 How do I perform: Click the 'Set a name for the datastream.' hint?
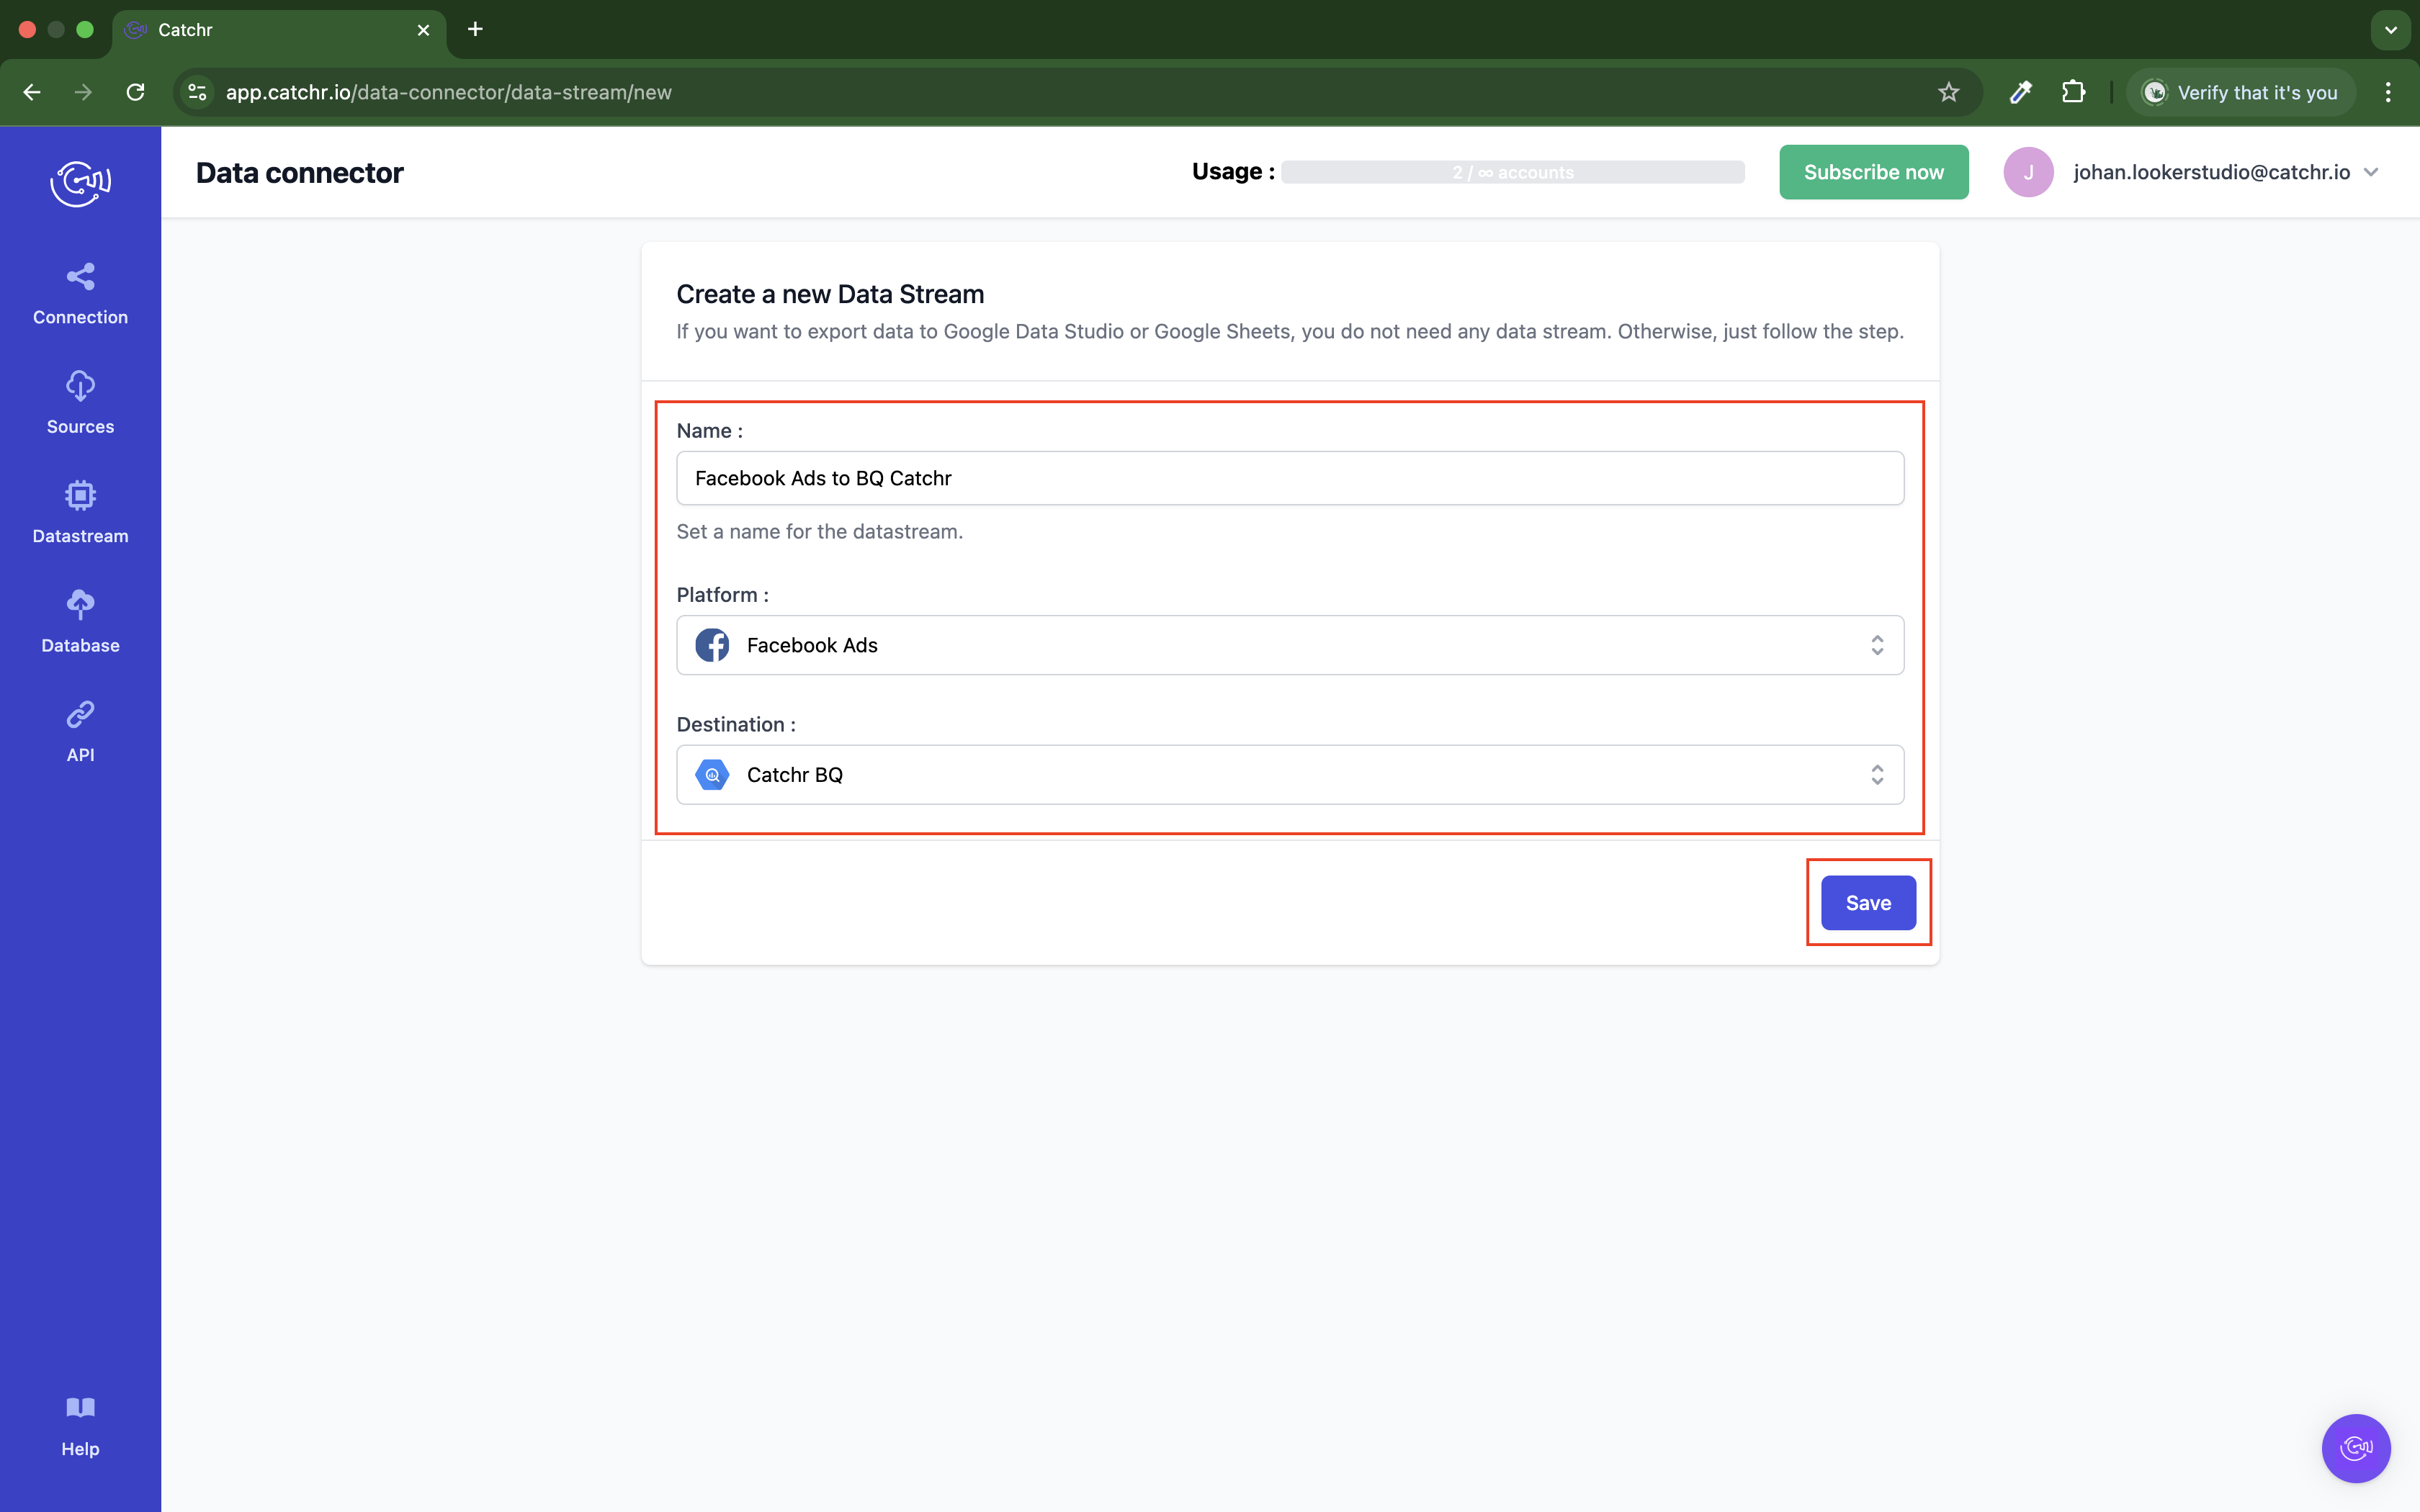[x=819, y=532]
